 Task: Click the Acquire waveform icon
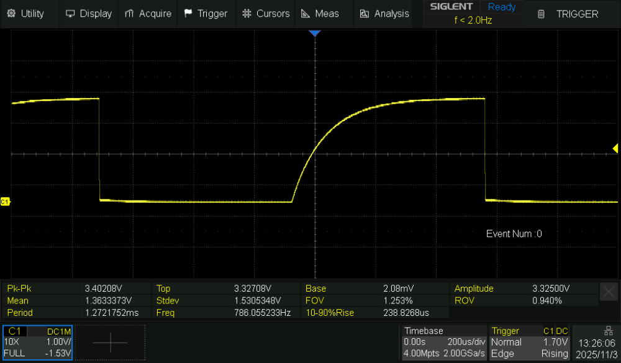pos(131,14)
